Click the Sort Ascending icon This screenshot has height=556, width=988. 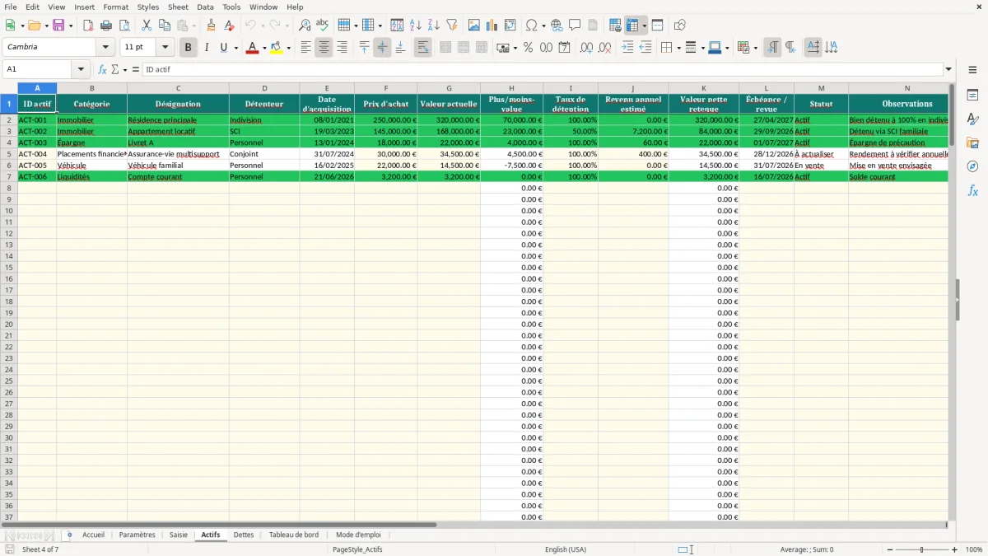click(x=416, y=26)
